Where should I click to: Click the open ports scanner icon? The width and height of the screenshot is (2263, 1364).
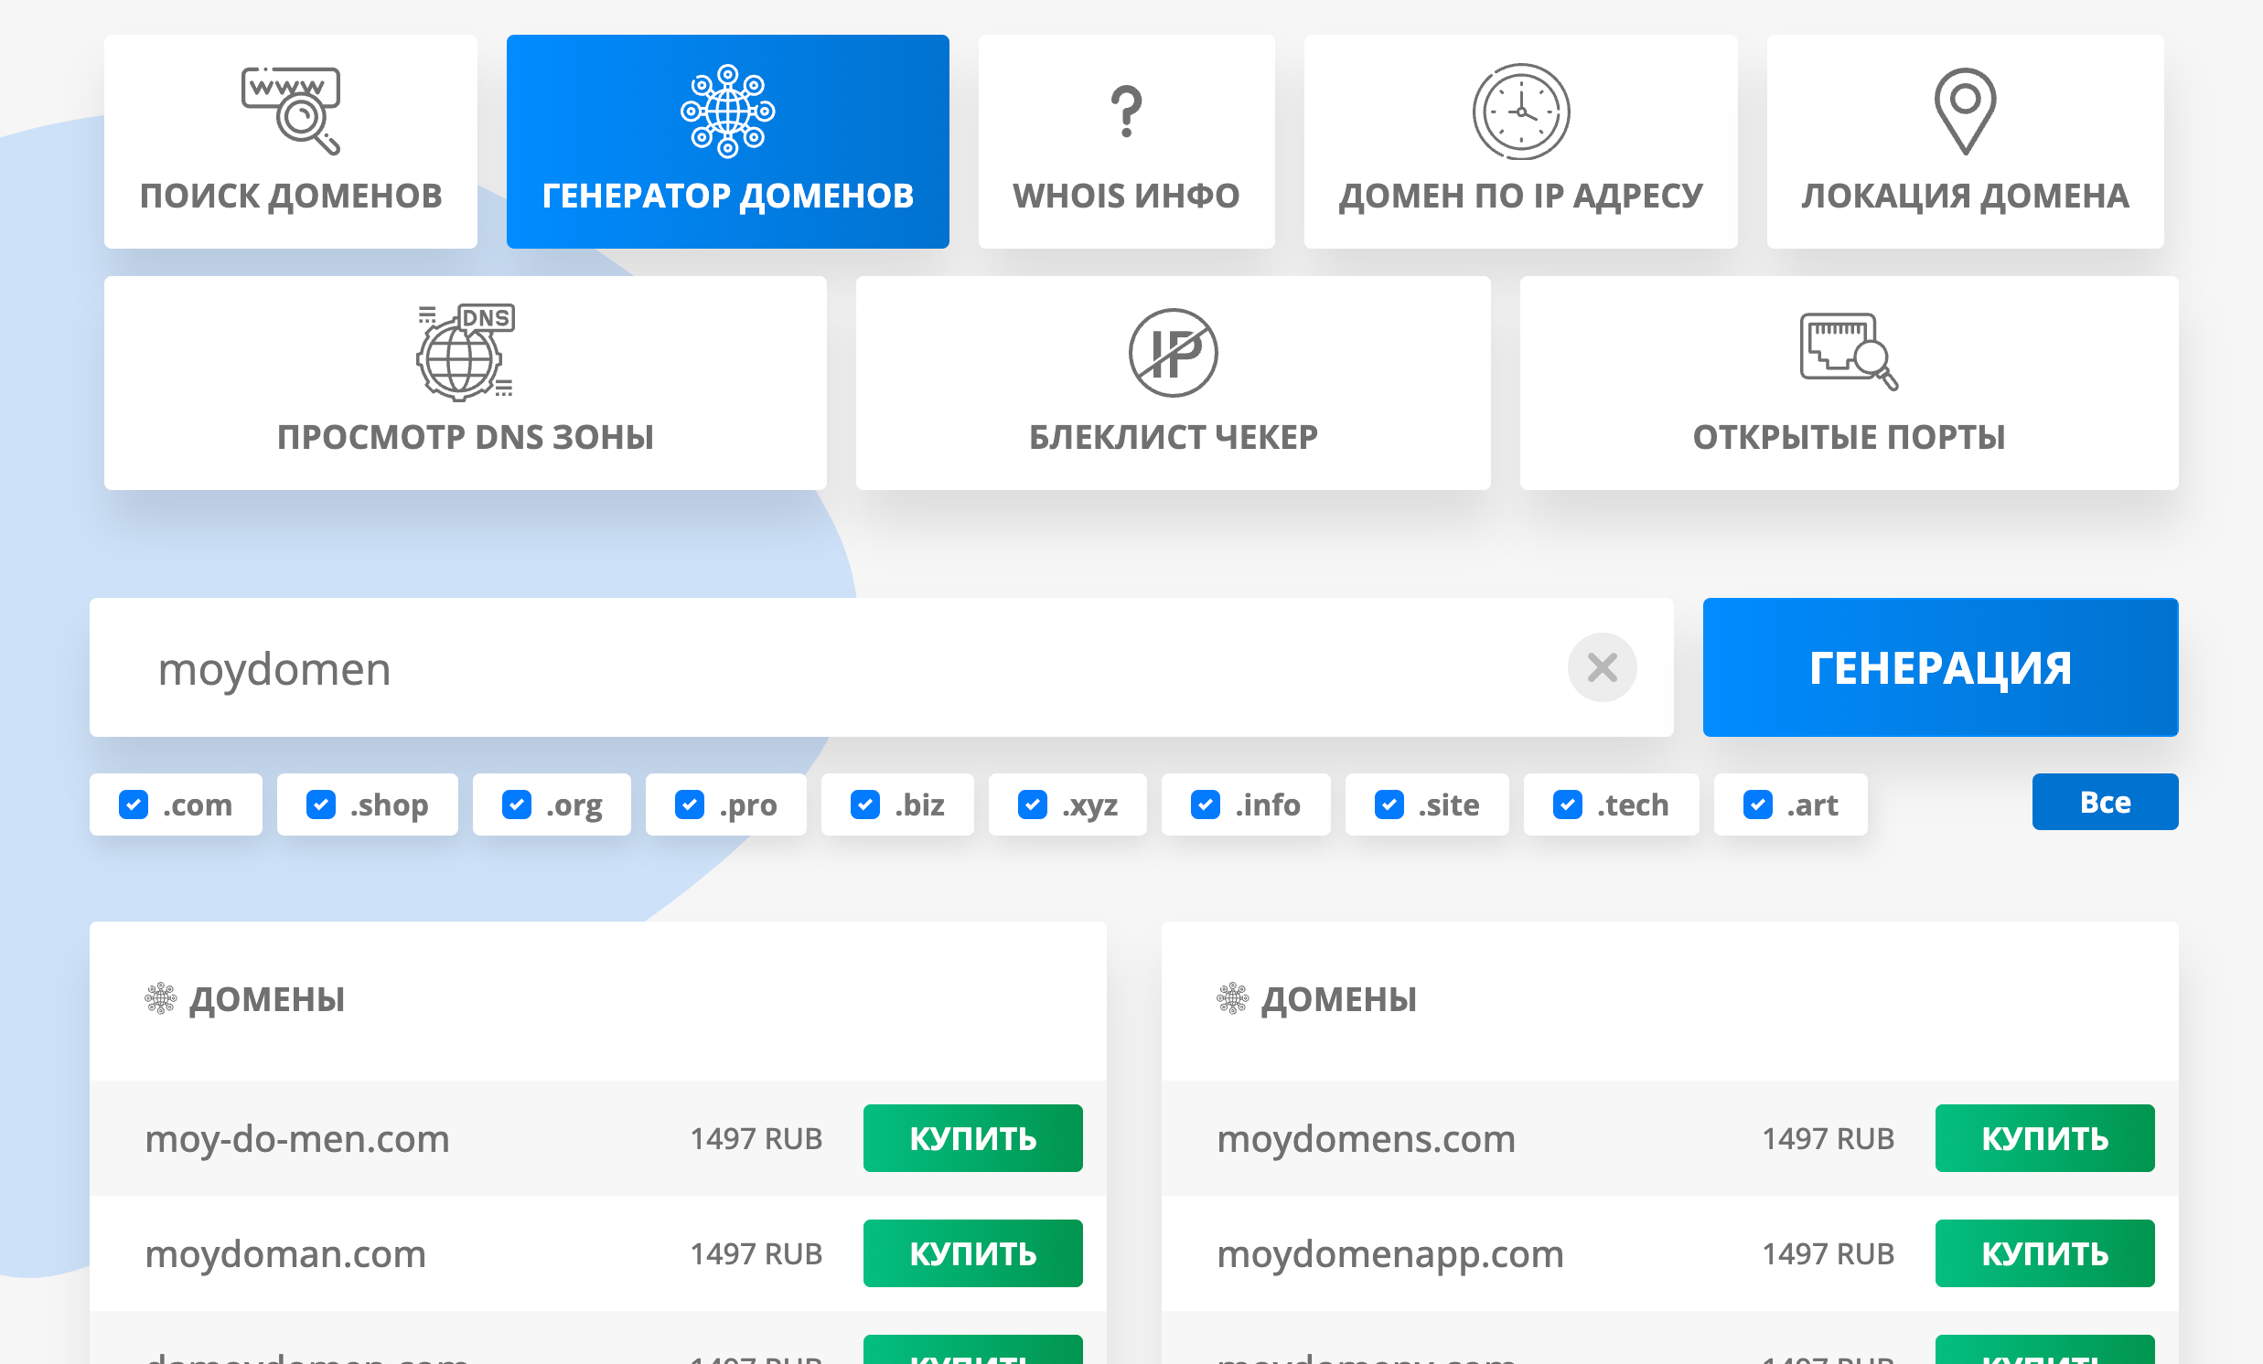pyautogui.click(x=1848, y=351)
